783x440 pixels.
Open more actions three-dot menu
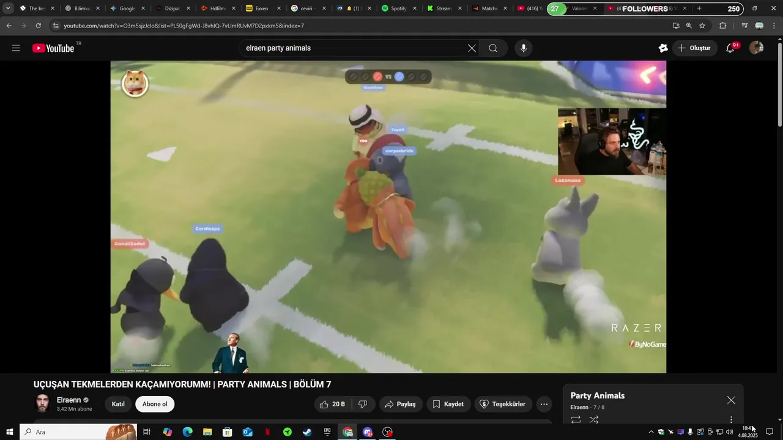[544, 404]
